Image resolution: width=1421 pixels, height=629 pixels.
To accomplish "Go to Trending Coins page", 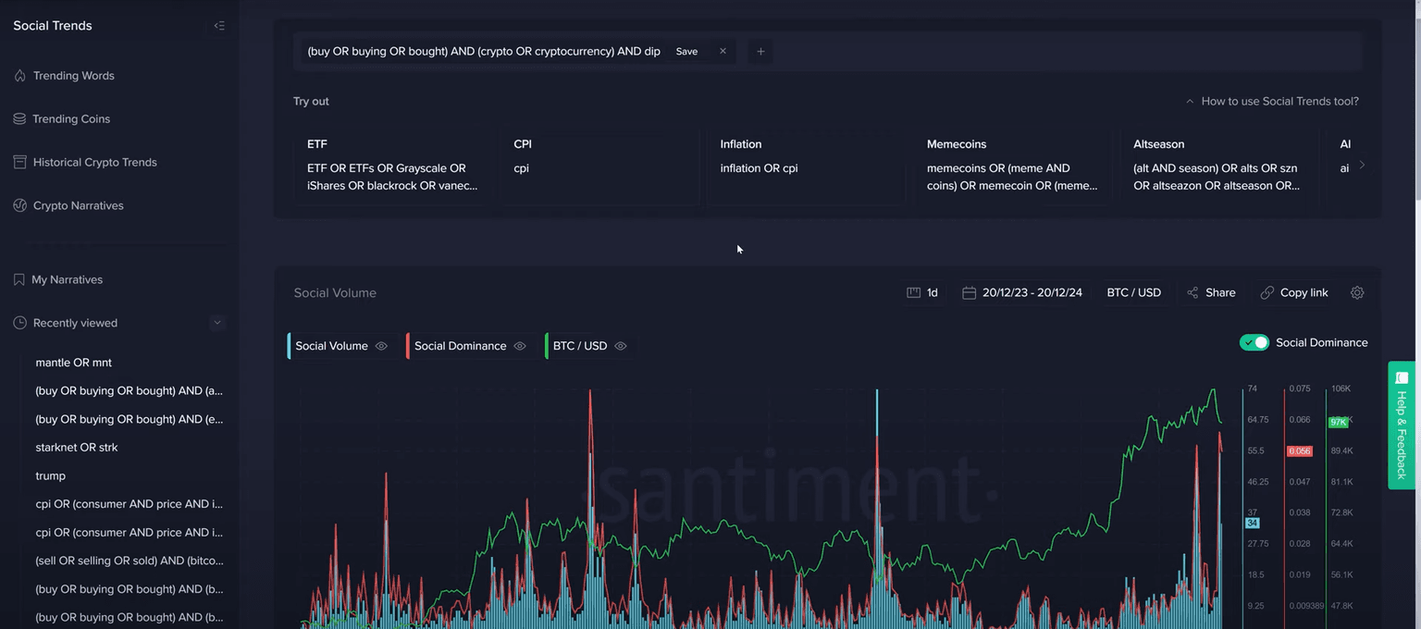I will [71, 119].
